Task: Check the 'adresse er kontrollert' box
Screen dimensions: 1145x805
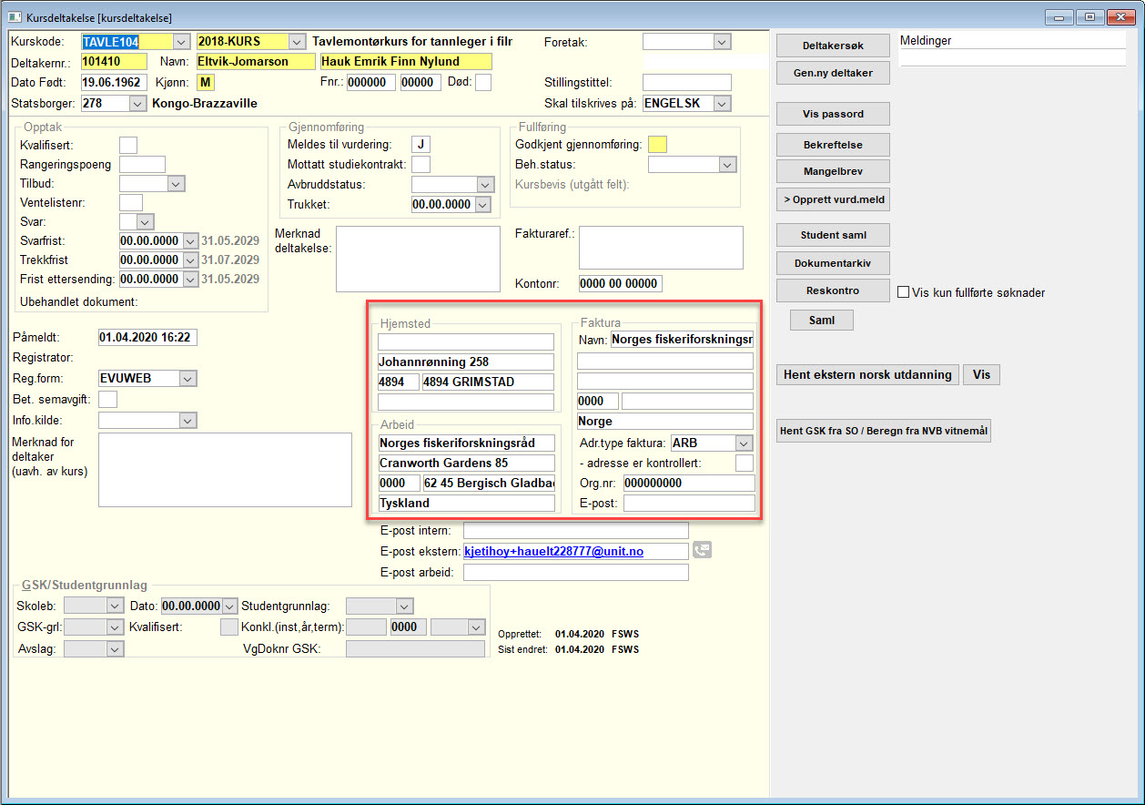Action: coord(745,463)
